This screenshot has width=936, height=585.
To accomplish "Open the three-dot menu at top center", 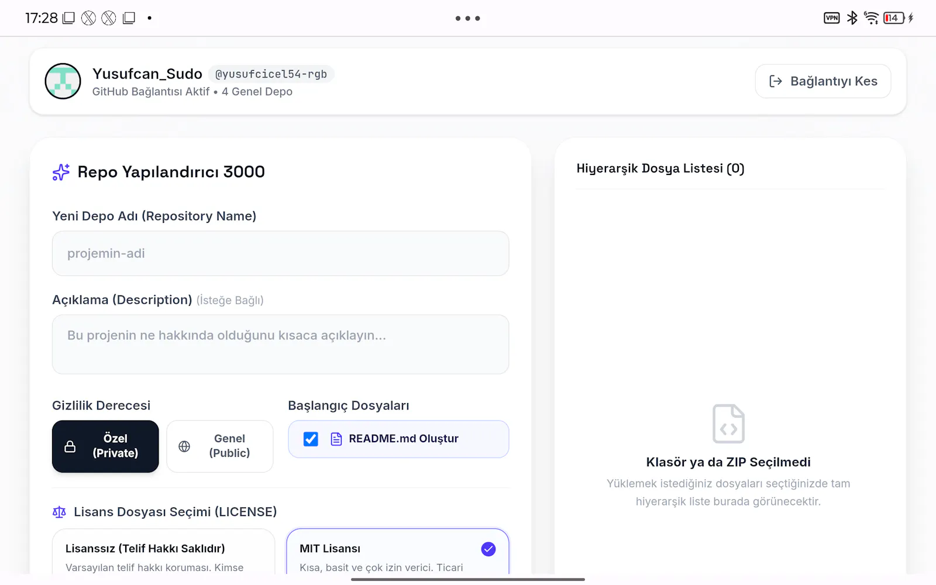I will click(468, 18).
